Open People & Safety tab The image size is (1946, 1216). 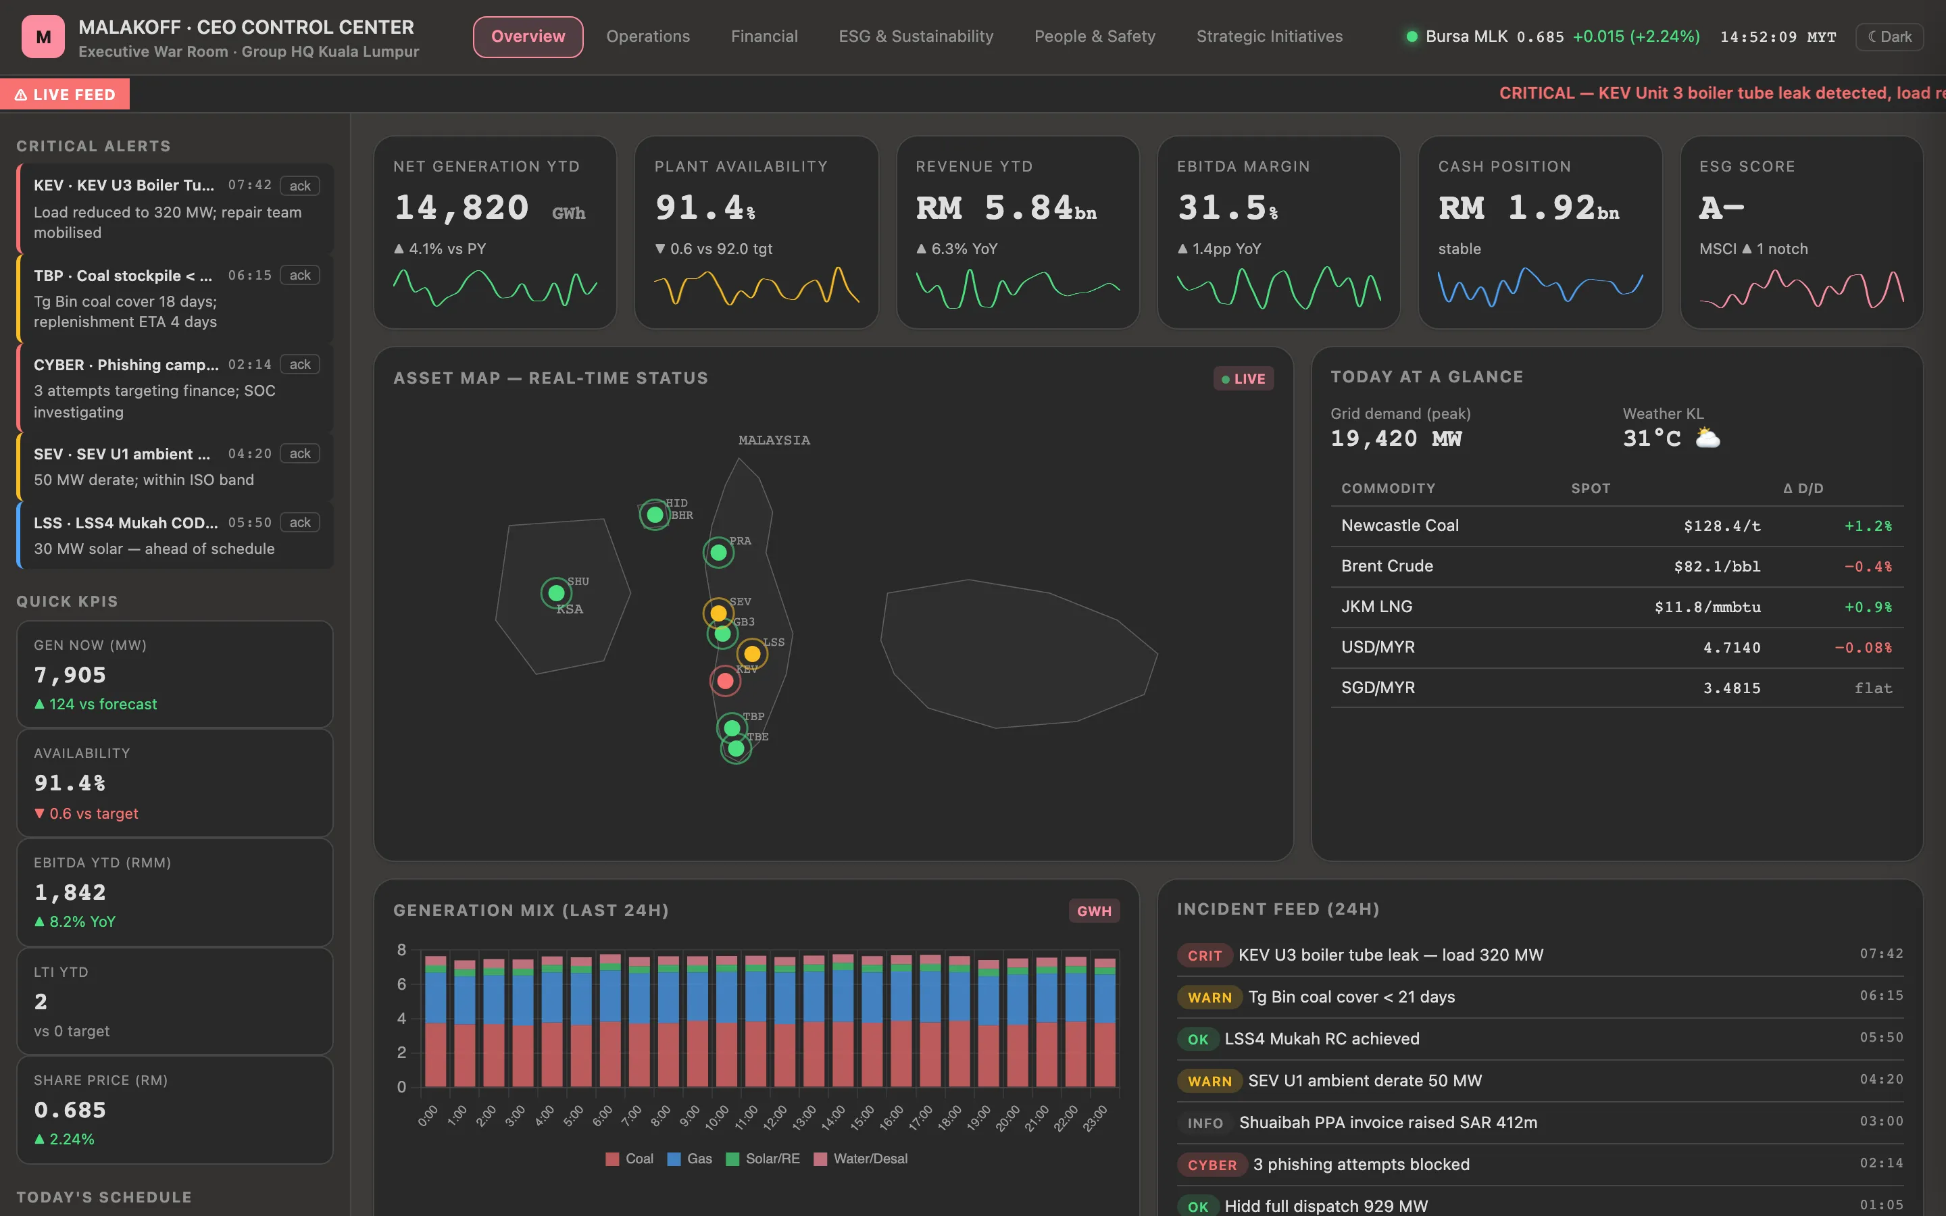(x=1095, y=36)
